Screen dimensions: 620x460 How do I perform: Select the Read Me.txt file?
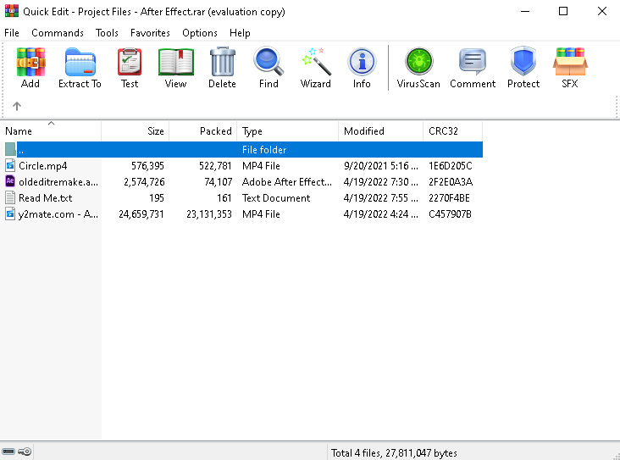(x=46, y=197)
